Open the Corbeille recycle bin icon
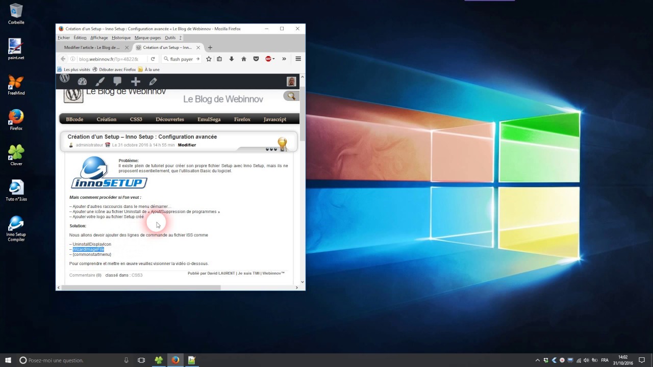This screenshot has height=367, width=653. pyautogui.click(x=16, y=14)
